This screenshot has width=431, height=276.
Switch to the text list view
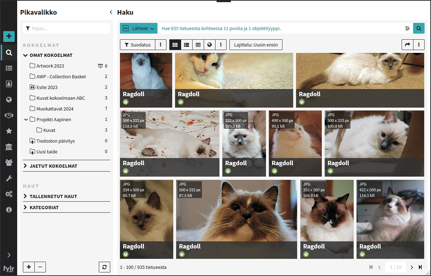click(x=187, y=45)
